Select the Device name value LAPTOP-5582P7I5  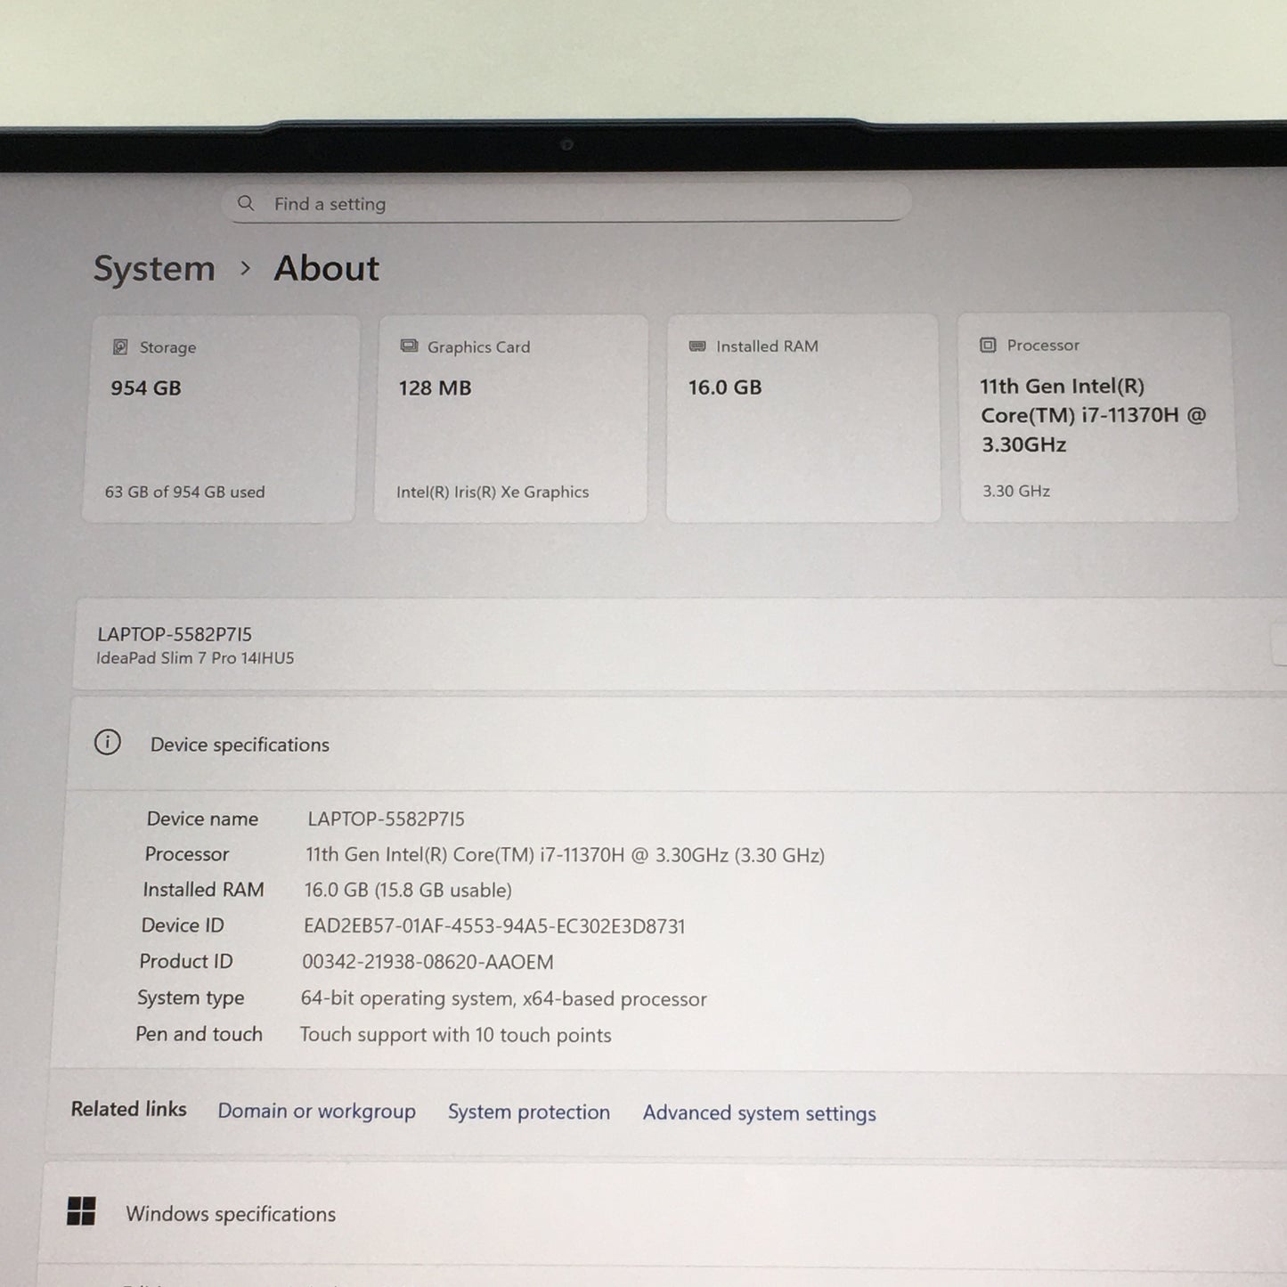point(386,819)
